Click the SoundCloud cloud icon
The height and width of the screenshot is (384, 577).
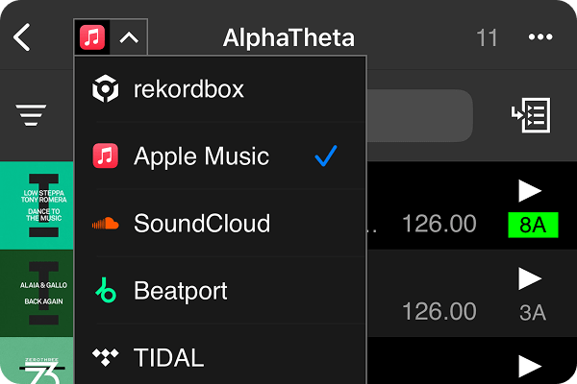[x=105, y=224]
